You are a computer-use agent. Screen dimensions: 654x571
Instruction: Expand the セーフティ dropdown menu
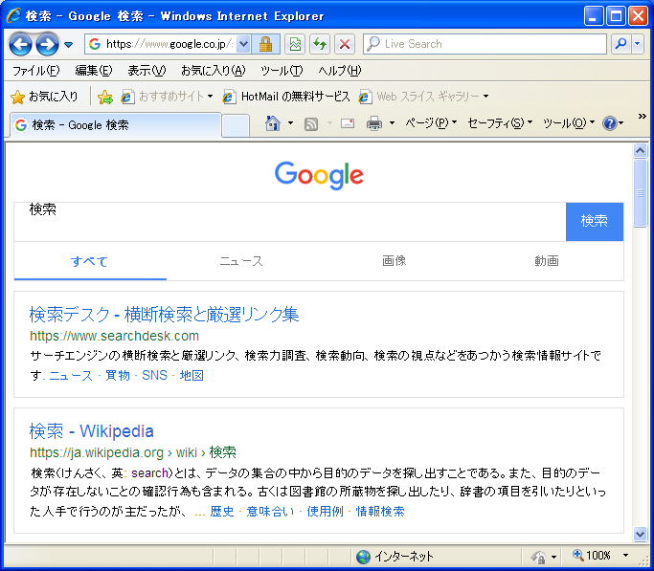(x=499, y=123)
